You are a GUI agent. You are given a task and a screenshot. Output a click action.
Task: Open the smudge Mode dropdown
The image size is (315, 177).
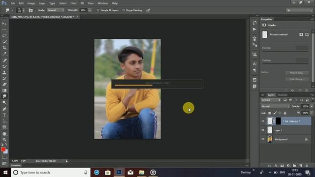pos(56,10)
